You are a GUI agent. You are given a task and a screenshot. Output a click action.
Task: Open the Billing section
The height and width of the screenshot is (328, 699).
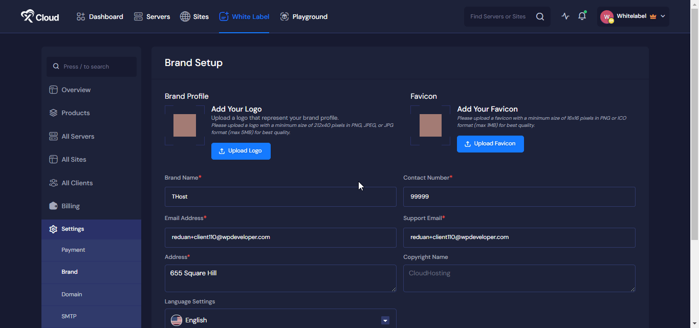(70, 206)
